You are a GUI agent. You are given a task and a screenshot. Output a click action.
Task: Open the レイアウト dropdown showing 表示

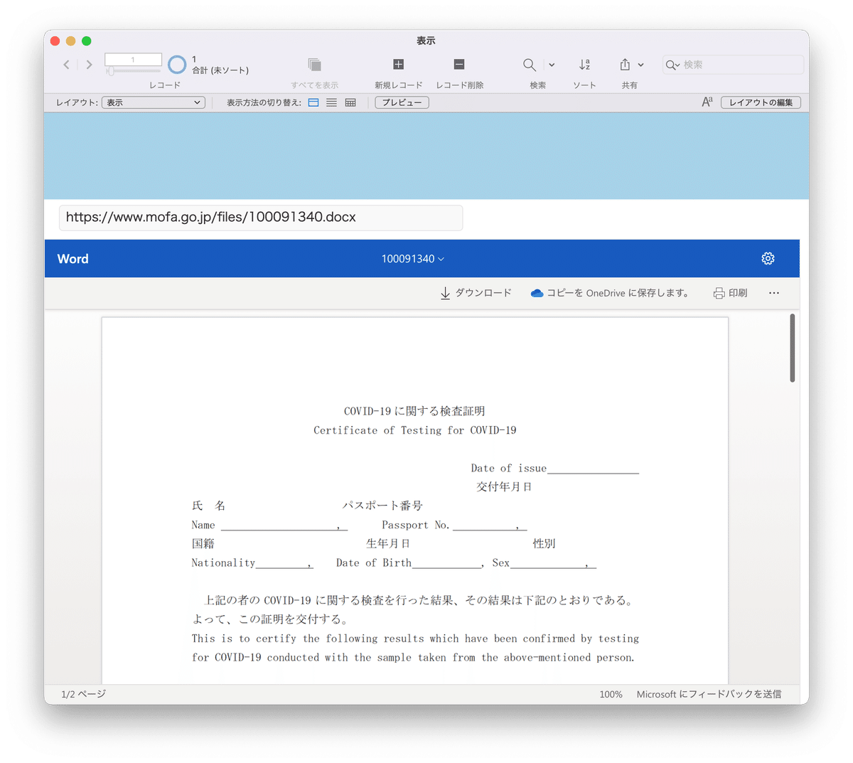pos(152,102)
